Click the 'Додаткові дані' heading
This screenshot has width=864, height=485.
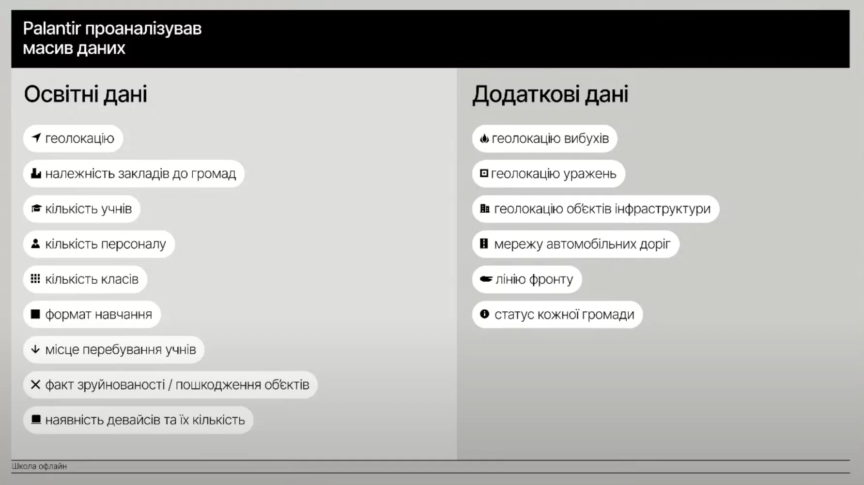coord(550,94)
